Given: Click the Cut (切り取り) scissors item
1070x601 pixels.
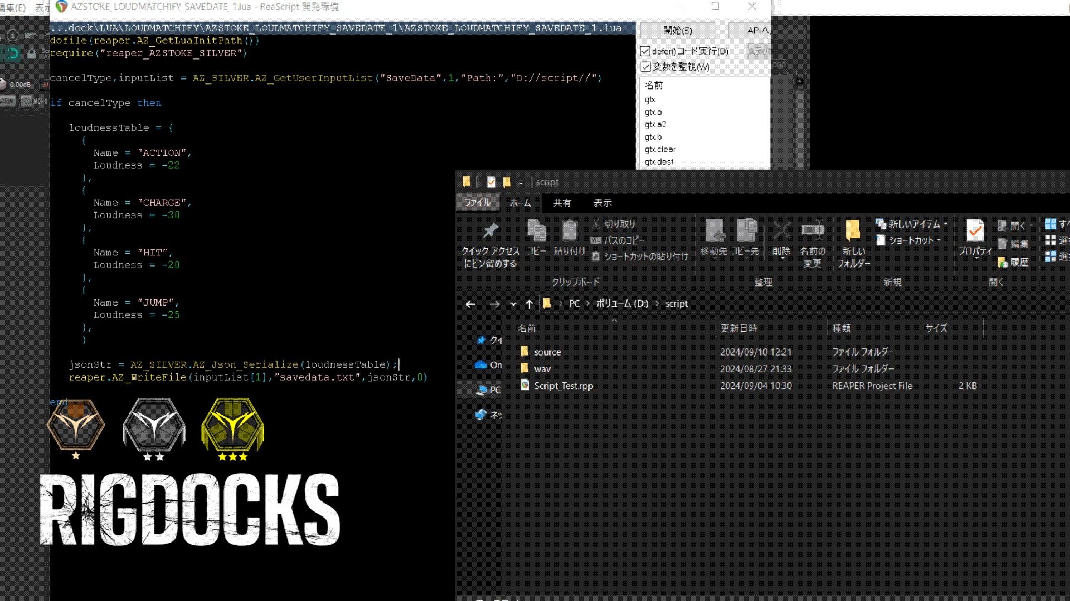Looking at the screenshot, I should [613, 224].
